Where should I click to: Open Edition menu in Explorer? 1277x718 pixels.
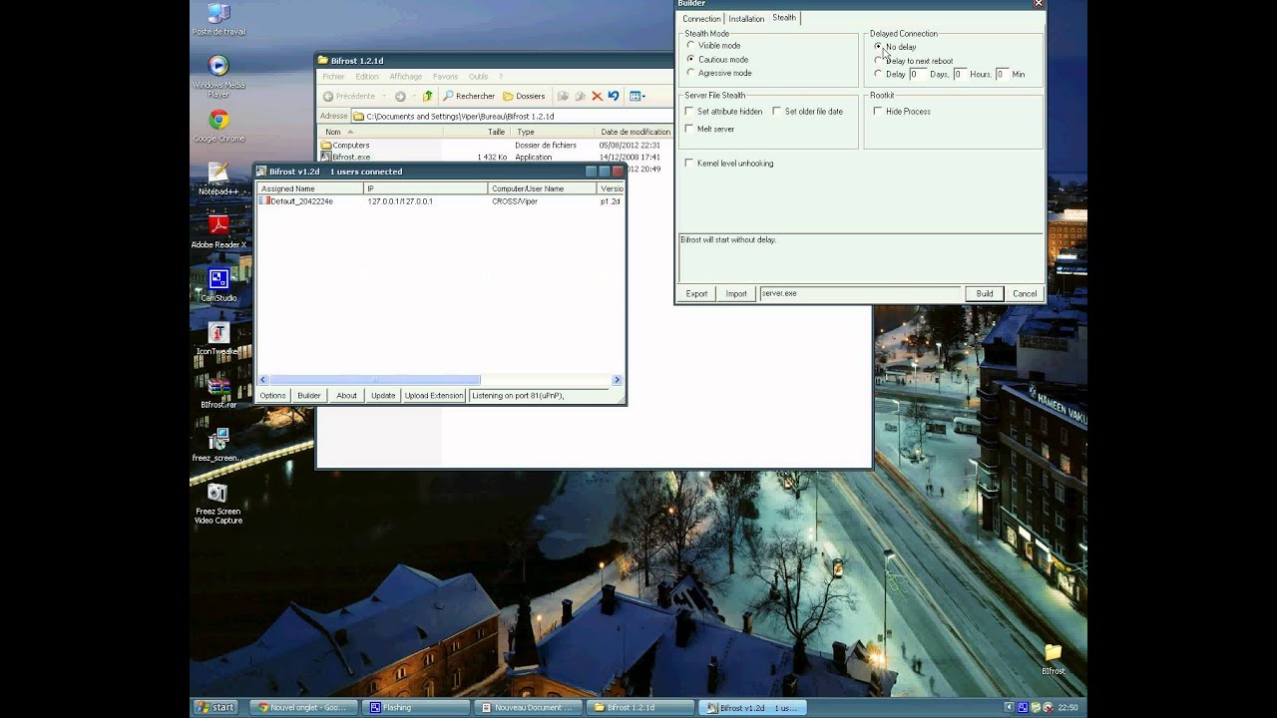pyautogui.click(x=367, y=77)
